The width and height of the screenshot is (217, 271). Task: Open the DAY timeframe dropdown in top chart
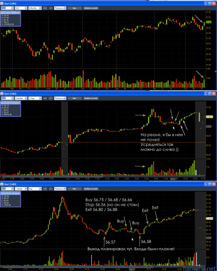(21, 8)
